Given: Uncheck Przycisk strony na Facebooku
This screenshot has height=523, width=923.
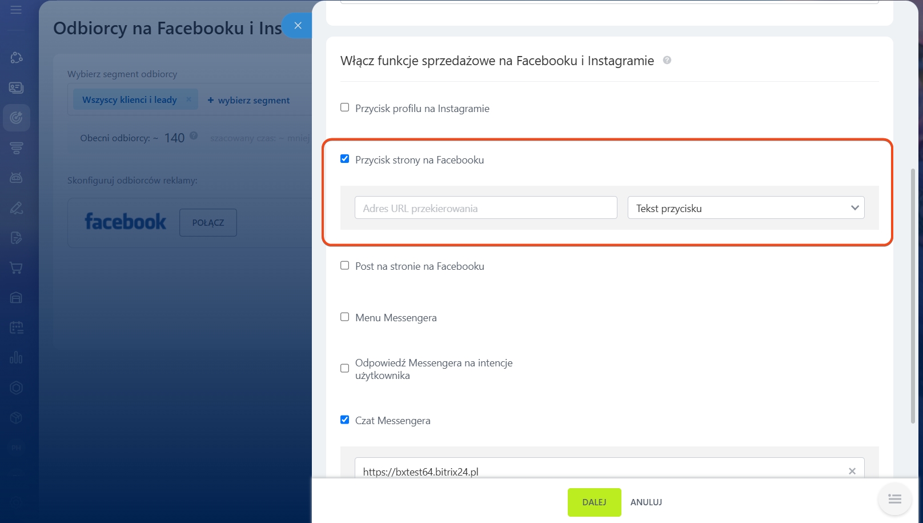Looking at the screenshot, I should click(x=345, y=159).
